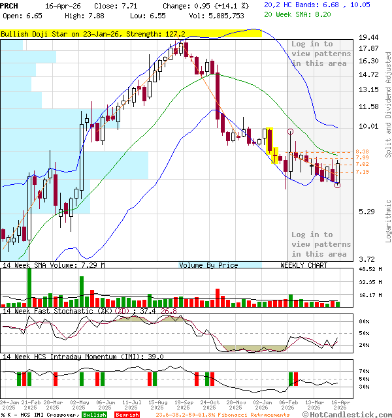Click the Fibonacci Retracements legend text
Viewport: 392px width, 418px height.
point(222,415)
